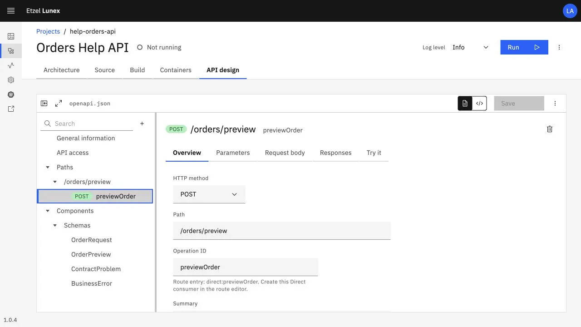Open the Containers tab
The height and width of the screenshot is (327, 581).
[176, 70]
